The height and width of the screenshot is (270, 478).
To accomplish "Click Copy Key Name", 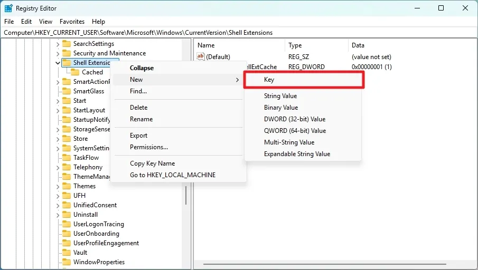I will 178,163.
